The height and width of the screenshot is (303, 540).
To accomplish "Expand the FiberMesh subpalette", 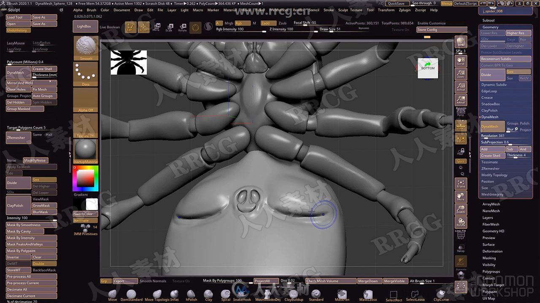I will (x=491, y=224).
